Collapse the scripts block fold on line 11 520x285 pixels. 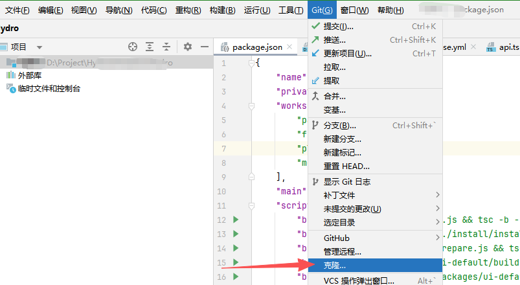pos(251,206)
